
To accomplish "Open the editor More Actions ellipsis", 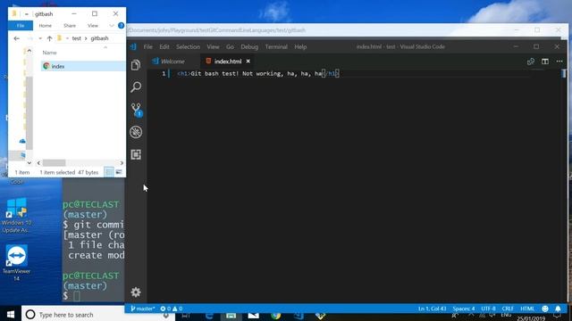I will 559,62.
